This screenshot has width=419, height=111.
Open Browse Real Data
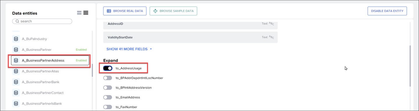click(x=125, y=11)
